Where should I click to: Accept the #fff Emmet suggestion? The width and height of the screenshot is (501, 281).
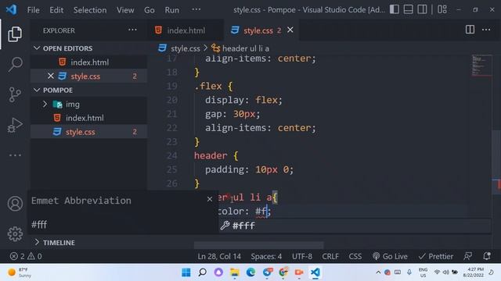(355, 226)
